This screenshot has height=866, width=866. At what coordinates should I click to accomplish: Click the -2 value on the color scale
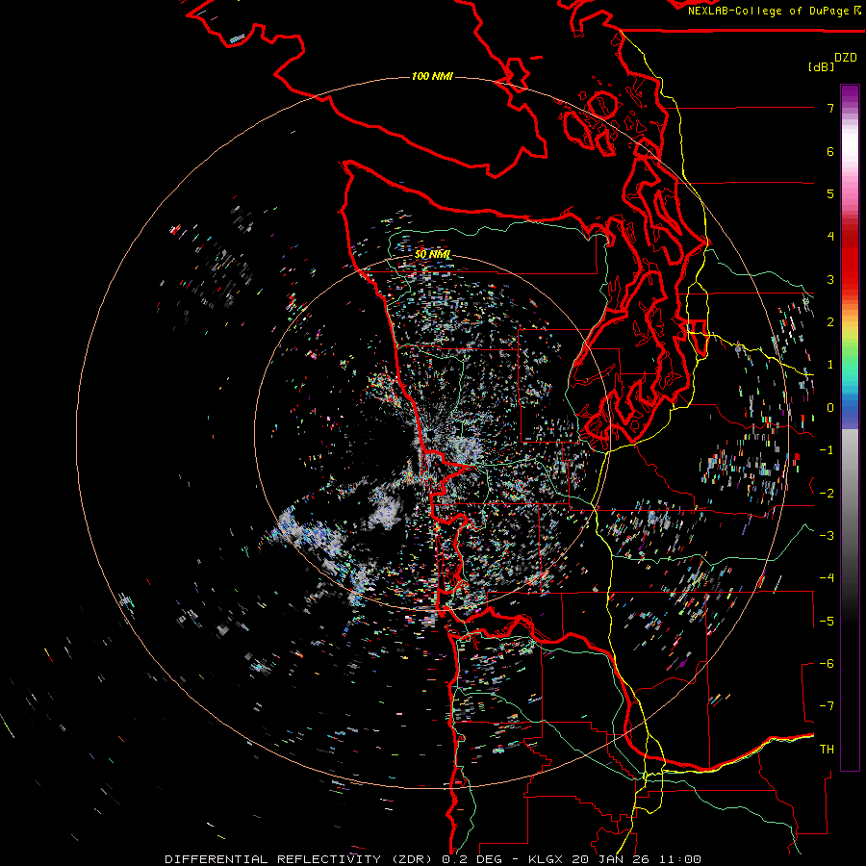pyautogui.click(x=827, y=493)
